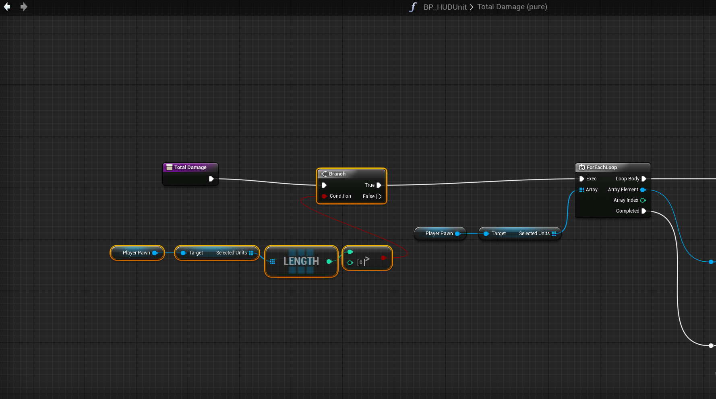Select the Total Damage entry node header
Screen dimensions: 716x399
(190, 167)
